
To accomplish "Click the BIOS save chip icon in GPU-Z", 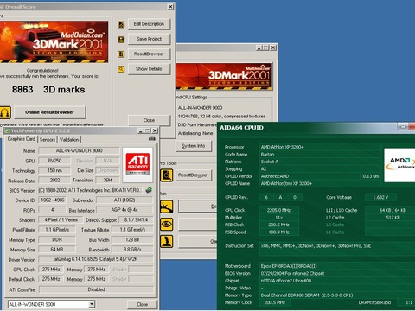I will coord(149,190).
